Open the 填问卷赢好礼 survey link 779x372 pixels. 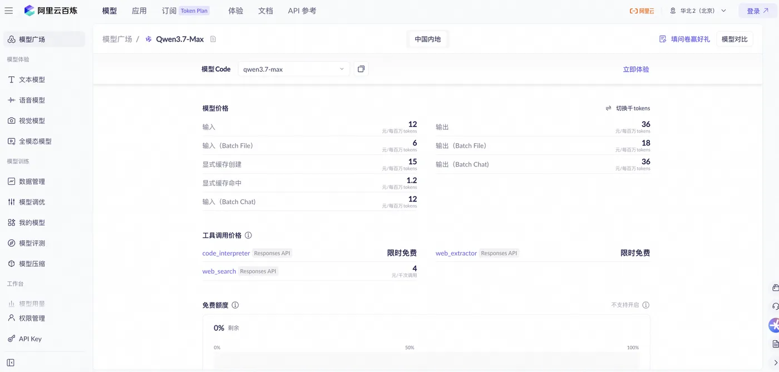coord(685,39)
